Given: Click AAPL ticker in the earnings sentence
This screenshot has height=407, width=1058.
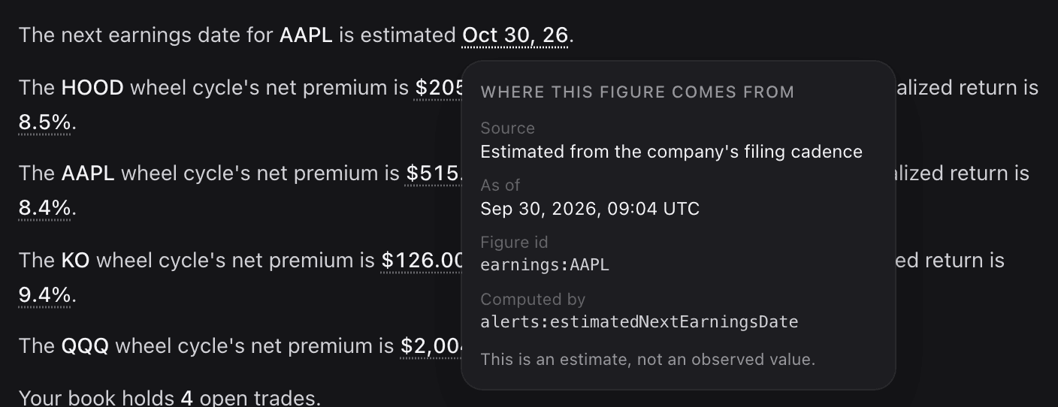Looking at the screenshot, I should point(306,35).
